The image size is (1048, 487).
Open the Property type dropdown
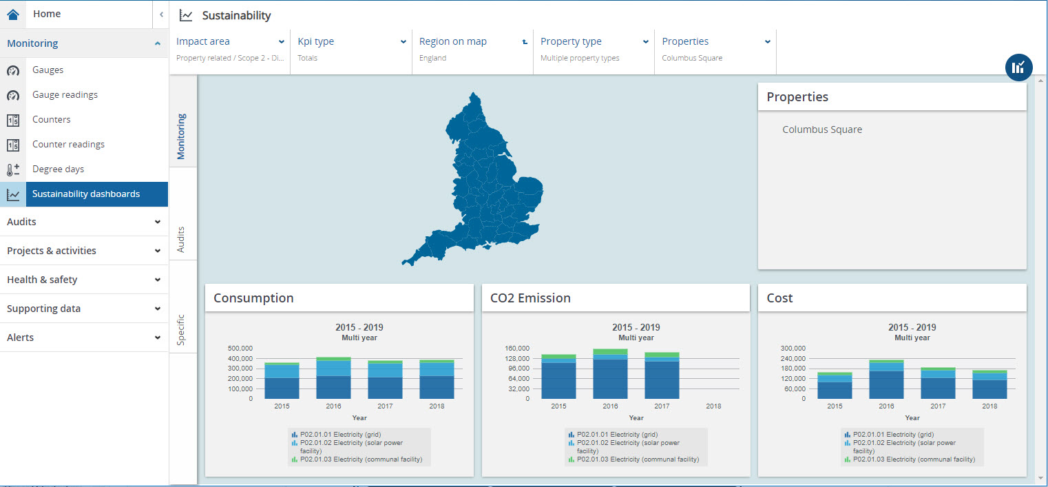(x=646, y=41)
